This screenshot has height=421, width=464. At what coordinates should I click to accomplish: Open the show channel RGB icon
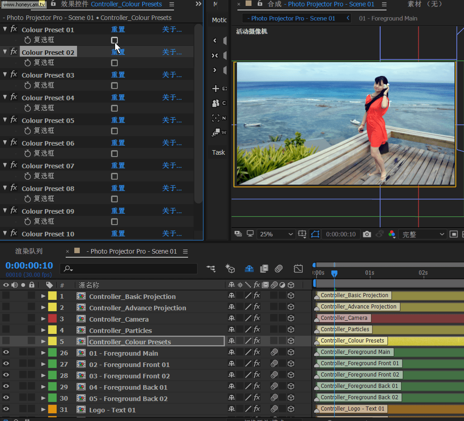point(392,234)
